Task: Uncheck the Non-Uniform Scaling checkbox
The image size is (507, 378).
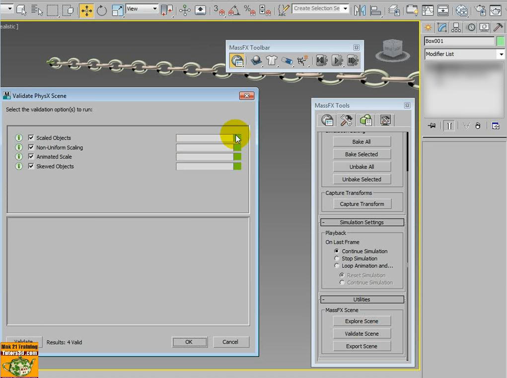Action: point(31,147)
